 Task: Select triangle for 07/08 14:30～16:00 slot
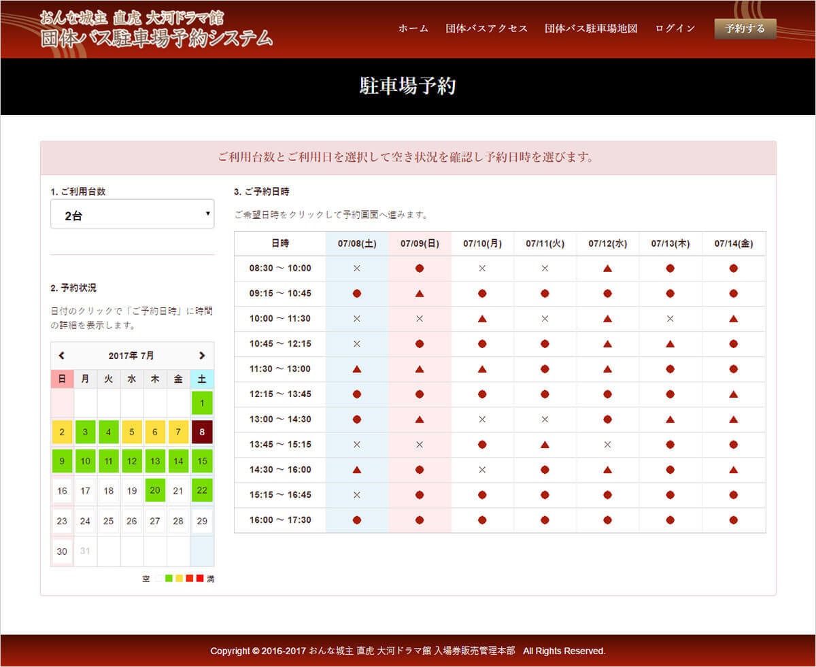tap(357, 470)
